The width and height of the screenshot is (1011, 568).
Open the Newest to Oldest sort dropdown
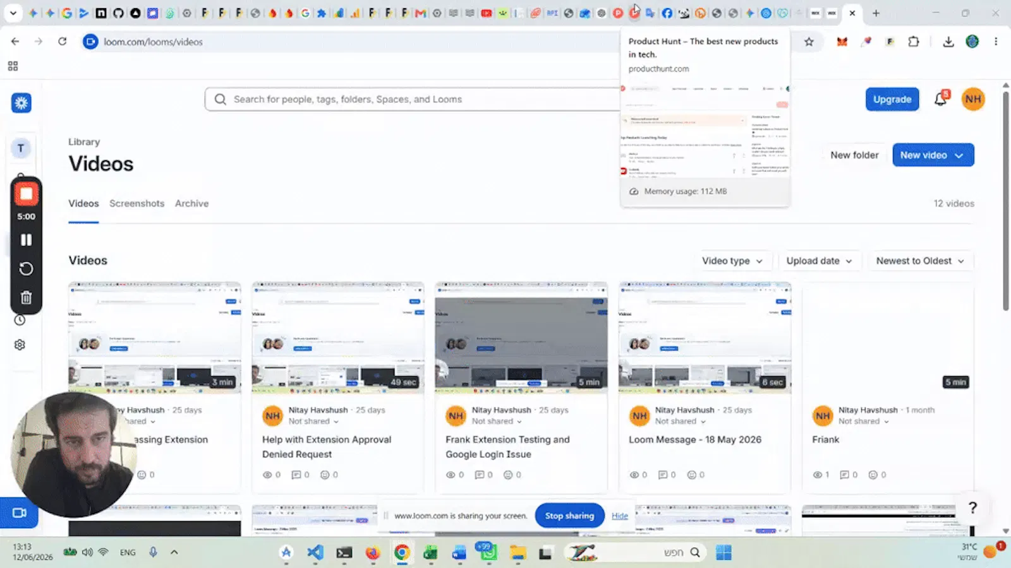[920, 261]
